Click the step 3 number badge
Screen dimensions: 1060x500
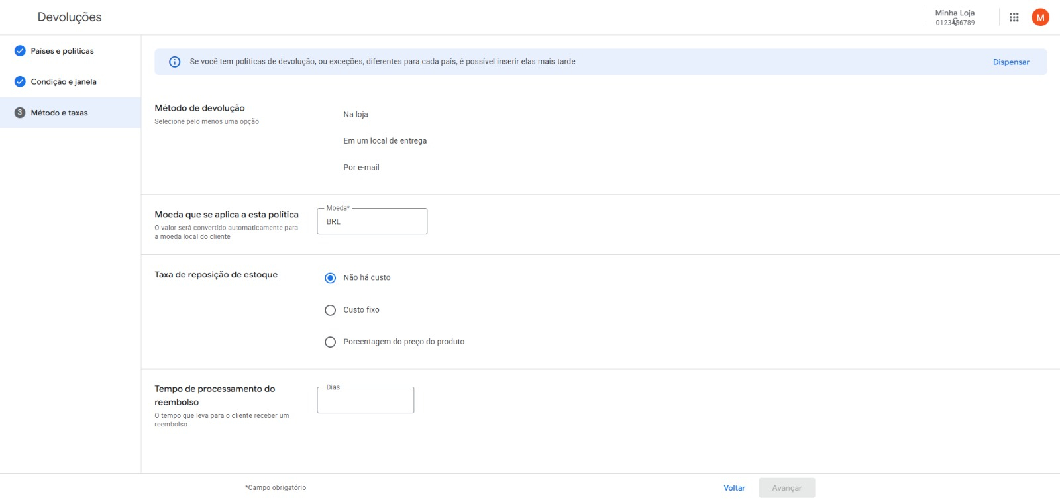pyautogui.click(x=20, y=113)
